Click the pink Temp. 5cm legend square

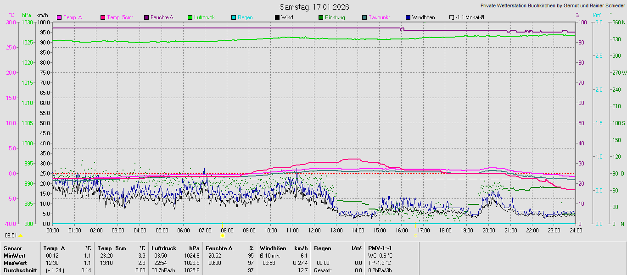point(103,17)
